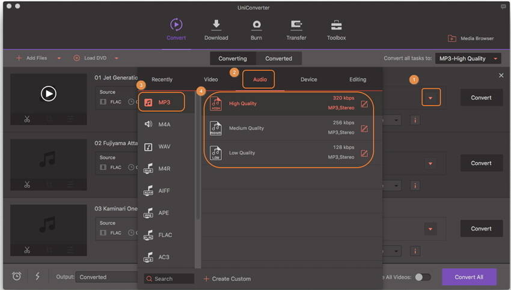Expand the Load DVD dropdown arrow
This screenshot has height=290, width=511.
coord(117,58)
